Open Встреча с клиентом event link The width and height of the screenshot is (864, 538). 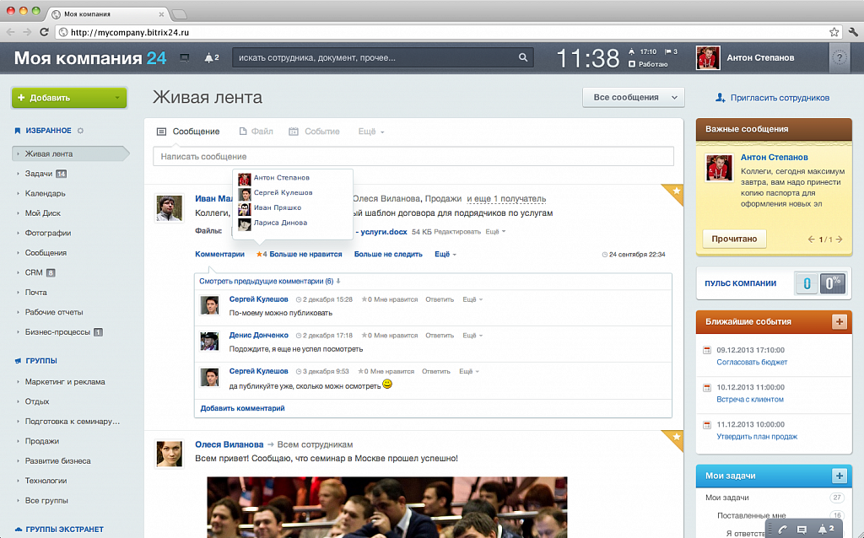coord(749,400)
